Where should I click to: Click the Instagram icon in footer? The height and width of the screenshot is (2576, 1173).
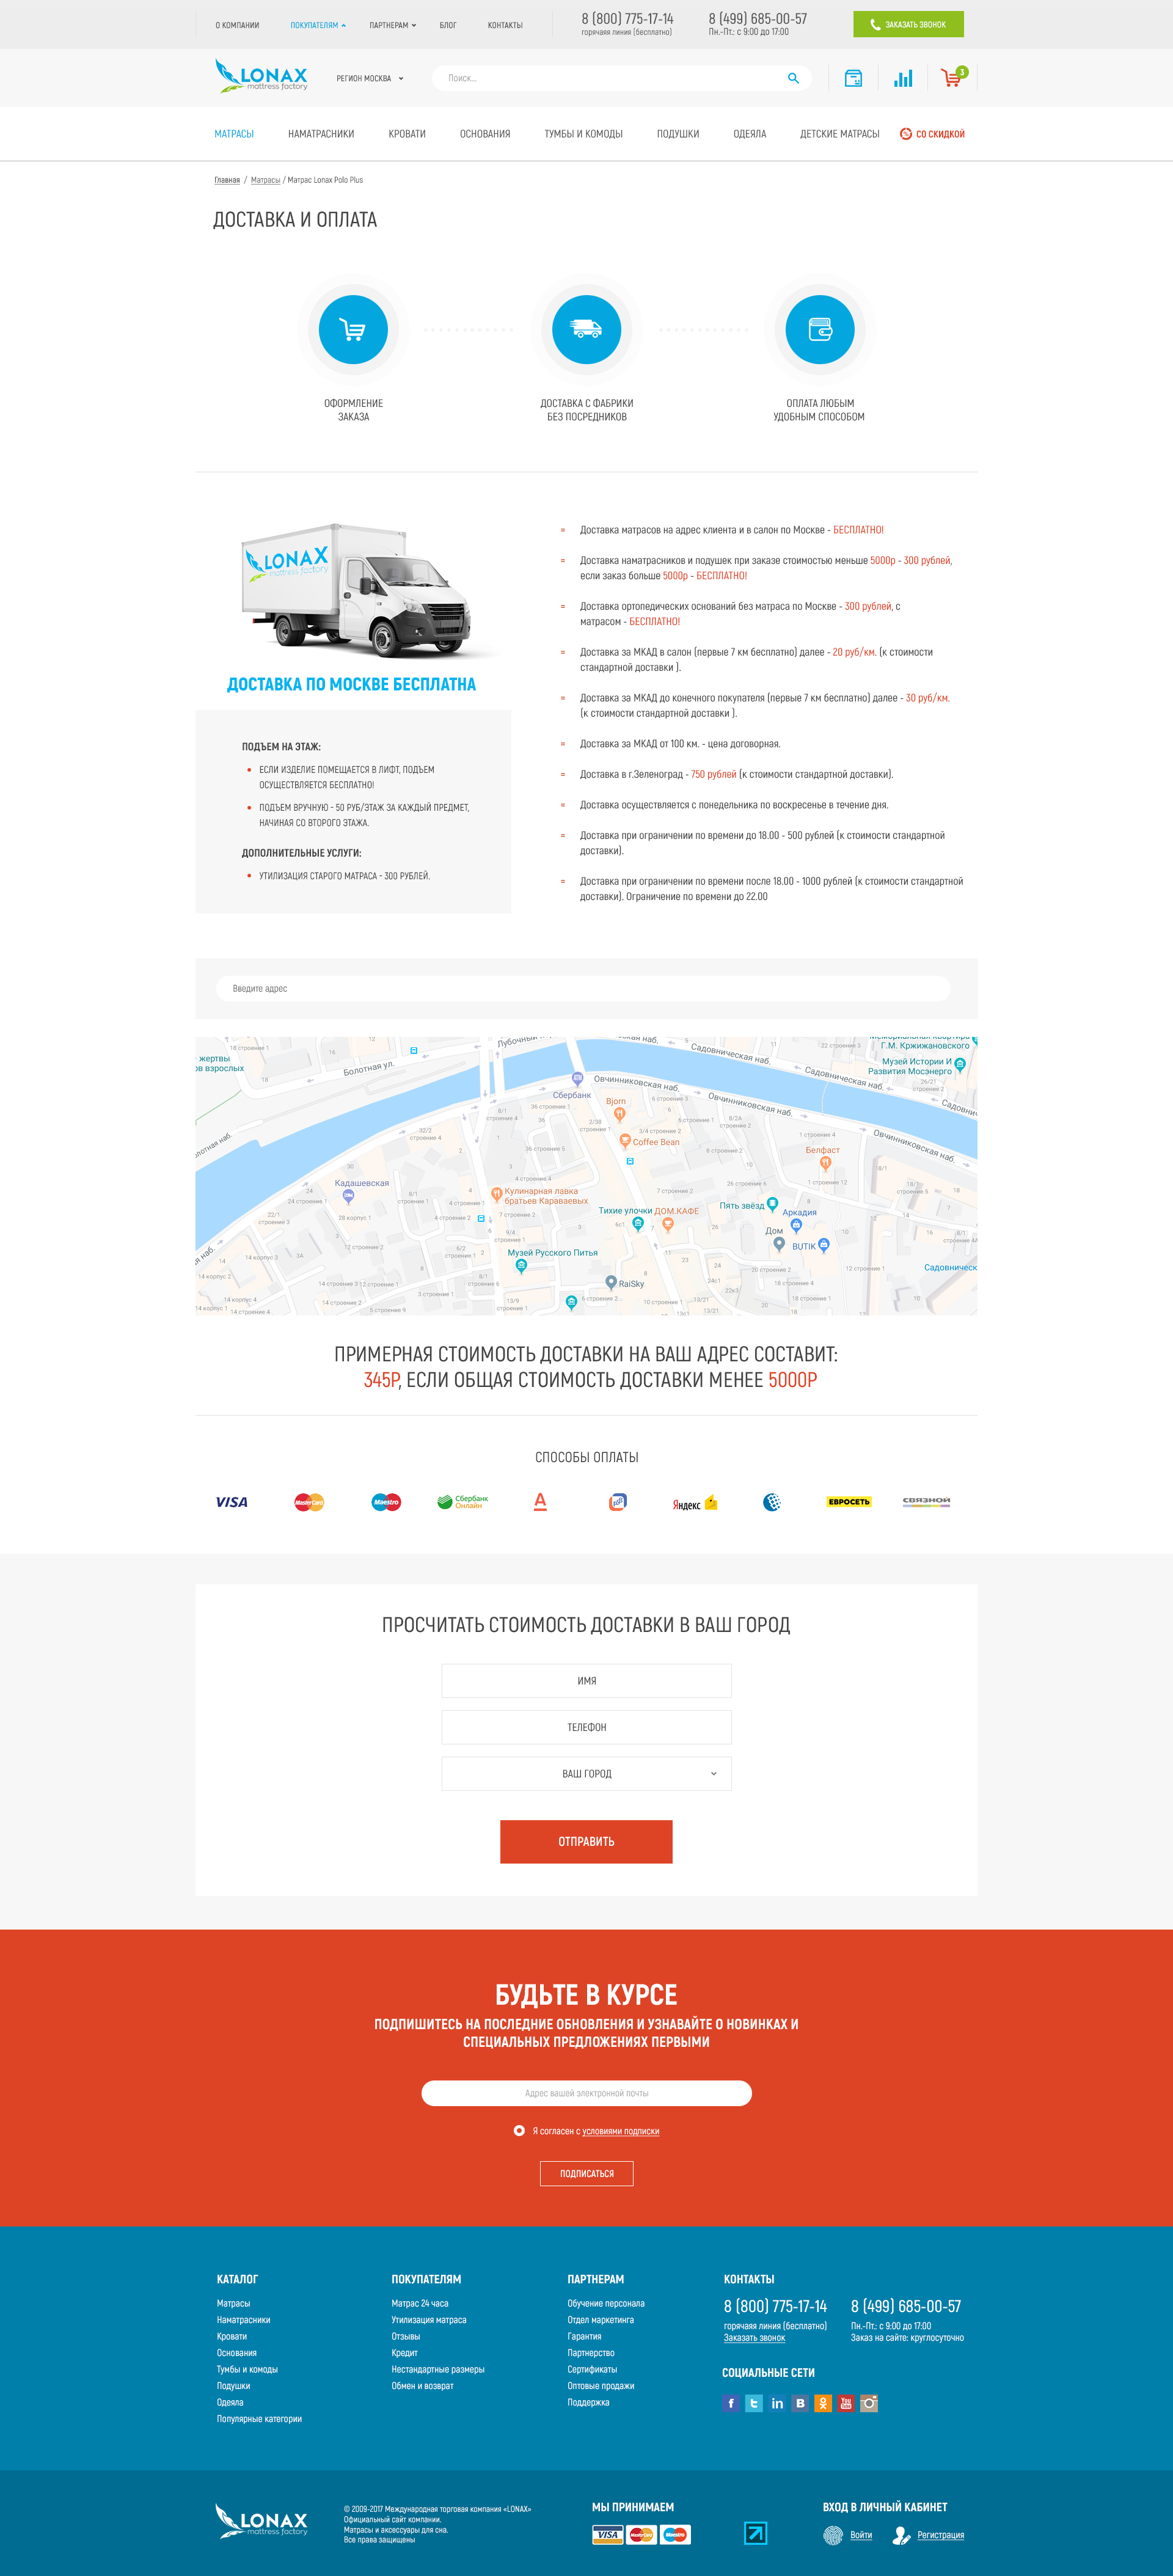click(869, 2403)
